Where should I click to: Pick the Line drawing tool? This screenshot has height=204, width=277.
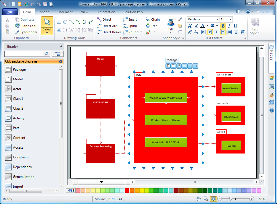(x=72, y=22)
